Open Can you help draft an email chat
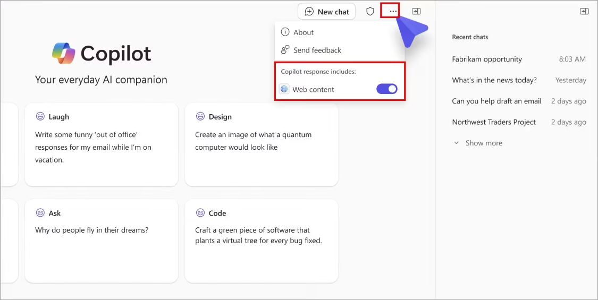 496,101
